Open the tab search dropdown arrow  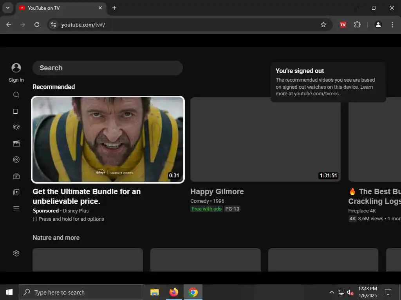8,8
